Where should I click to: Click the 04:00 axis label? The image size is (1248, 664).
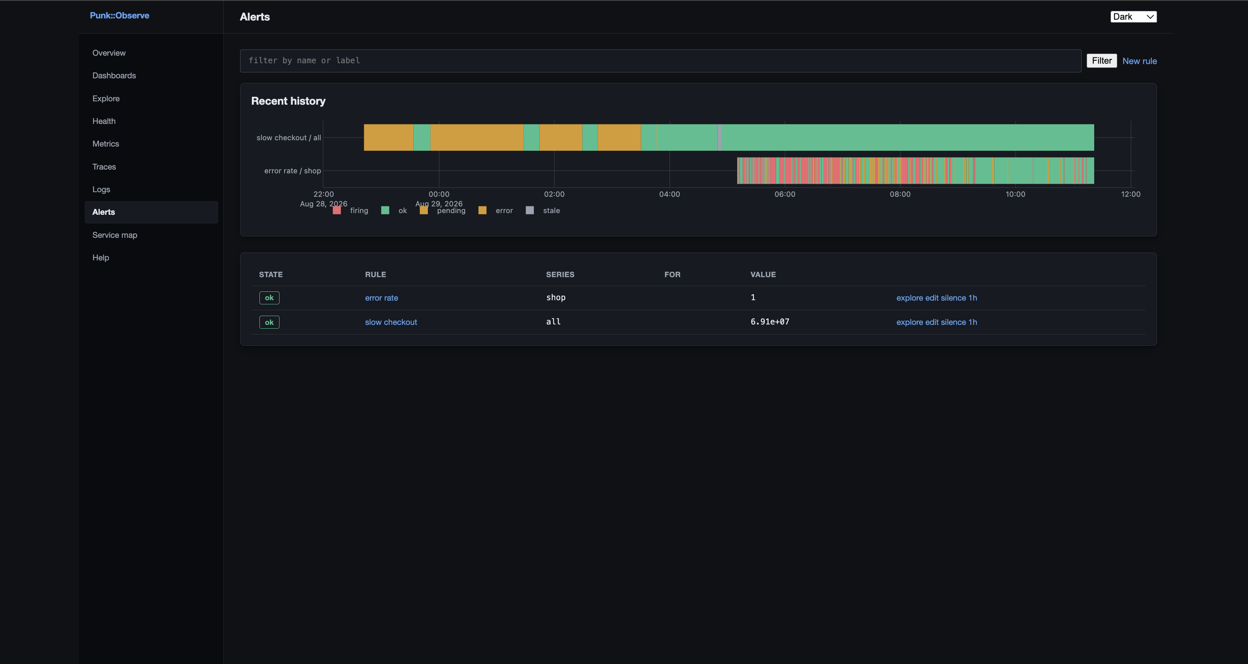click(670, 194)
